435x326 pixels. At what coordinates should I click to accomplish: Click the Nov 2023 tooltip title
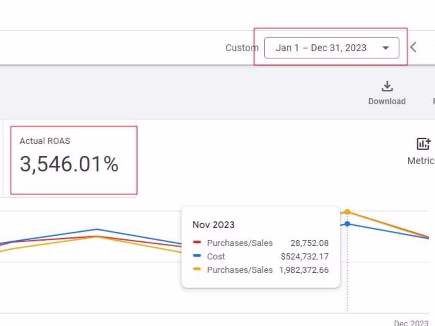[x=213, y=225]
